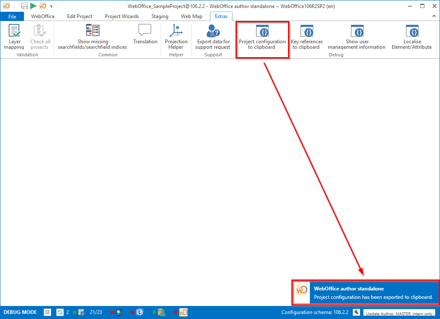The height and width of the screenshot is (319, 440).
Task: Toggle the green indicator beside the user database icon
Action: pos(153,312)
